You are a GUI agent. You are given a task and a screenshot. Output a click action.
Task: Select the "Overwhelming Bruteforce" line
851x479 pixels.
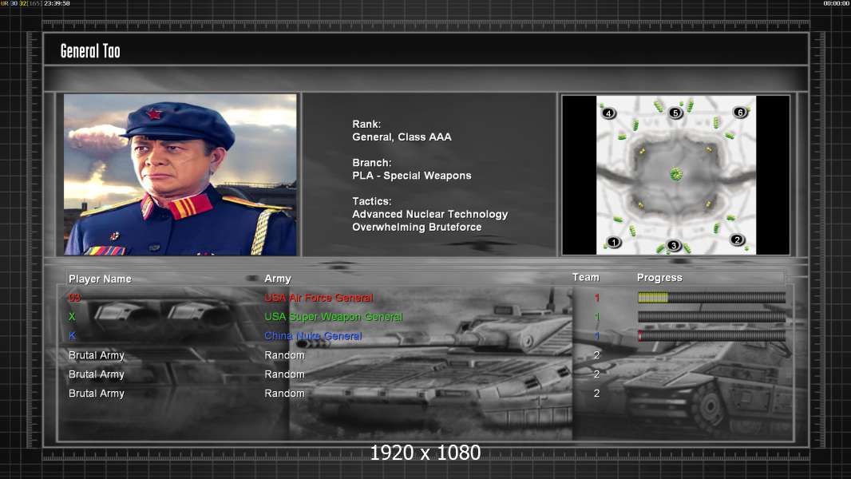coord(417,228)
